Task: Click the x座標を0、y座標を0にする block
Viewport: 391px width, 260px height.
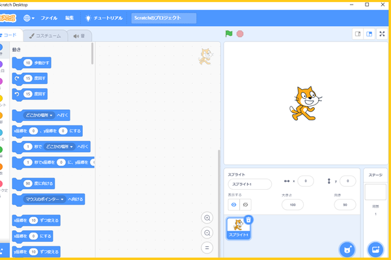Action: click(47, 131)
